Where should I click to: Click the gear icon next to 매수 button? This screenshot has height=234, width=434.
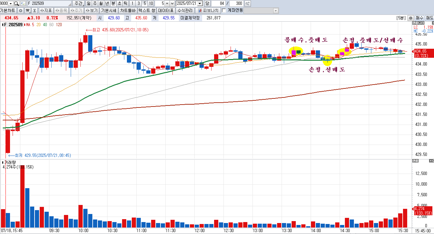point(411,18)
